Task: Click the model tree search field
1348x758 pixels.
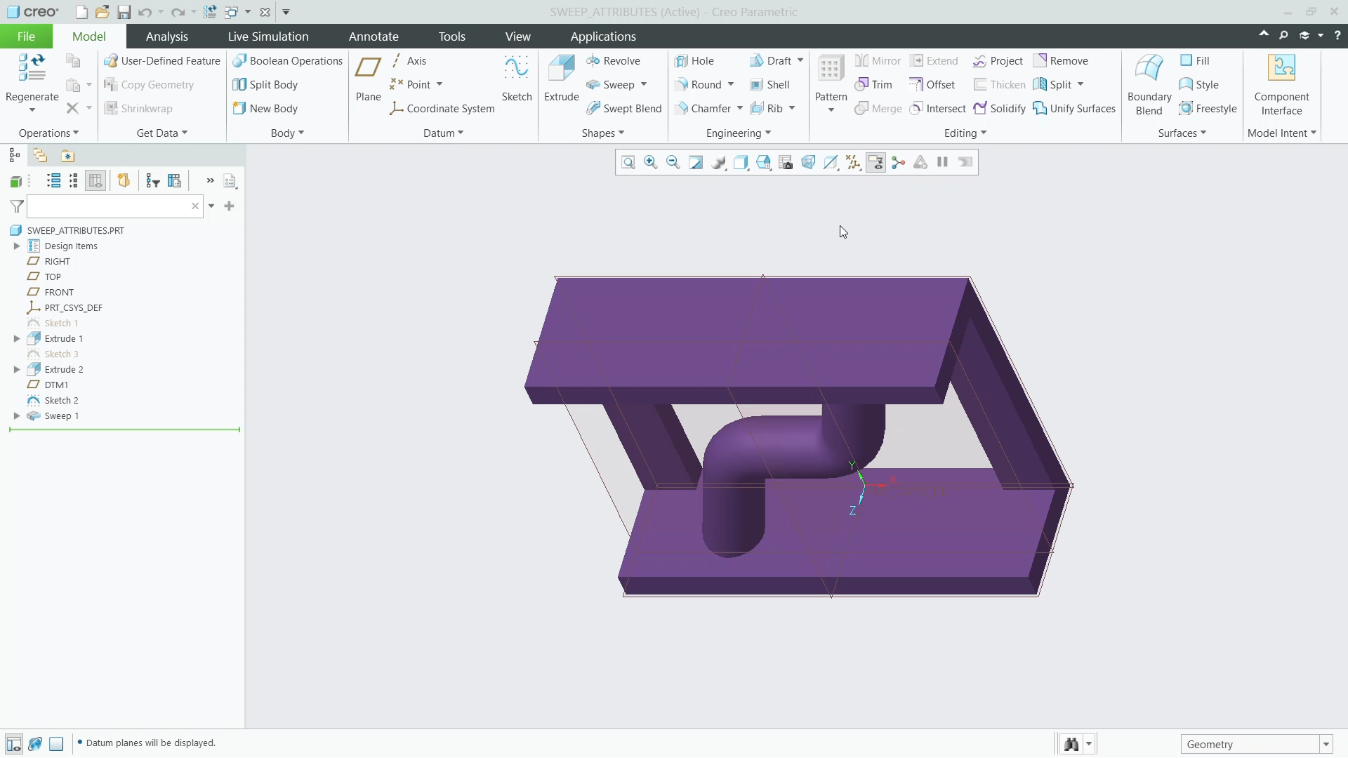Action: (x=115, y=206)
